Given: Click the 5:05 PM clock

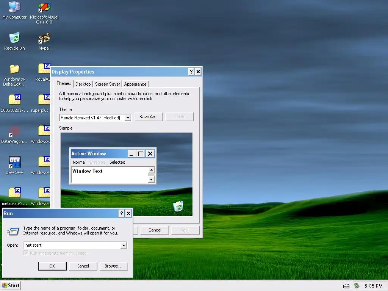Looking at the screenshot, I should pos(373,286).
